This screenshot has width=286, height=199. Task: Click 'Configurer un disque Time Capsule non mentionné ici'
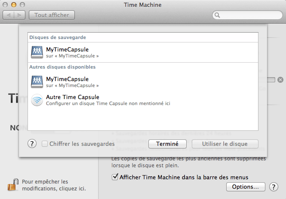(x=108, y=103)
